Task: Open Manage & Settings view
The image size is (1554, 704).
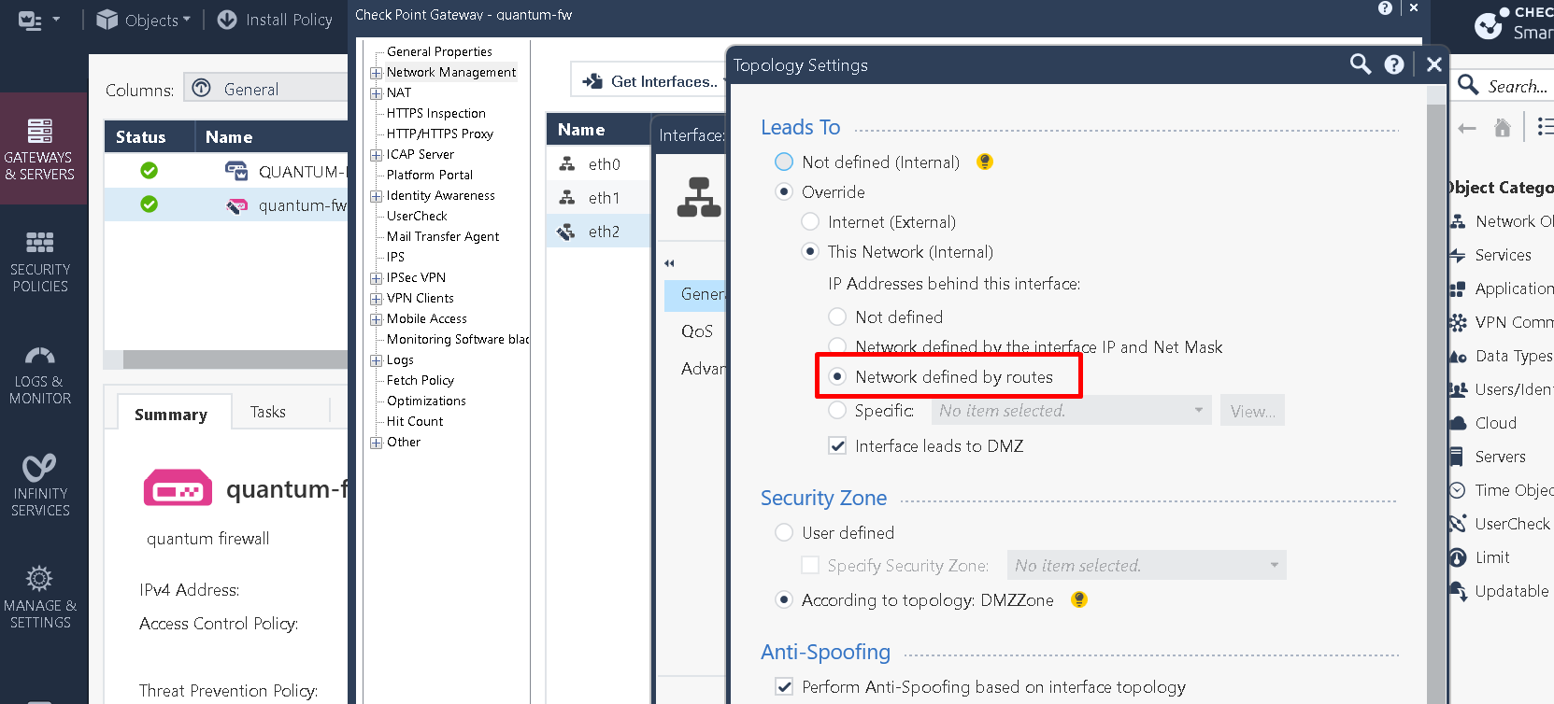Action: point(40,598)
